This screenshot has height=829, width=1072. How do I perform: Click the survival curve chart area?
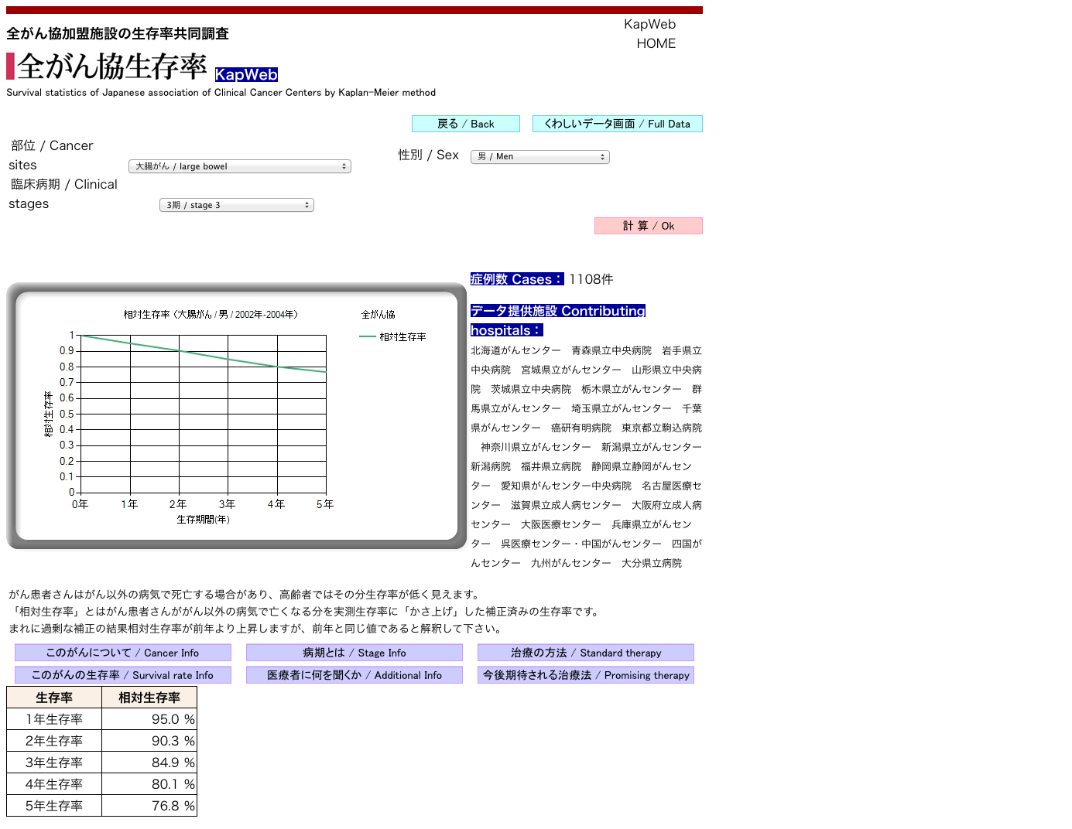[x=203, y=414]
